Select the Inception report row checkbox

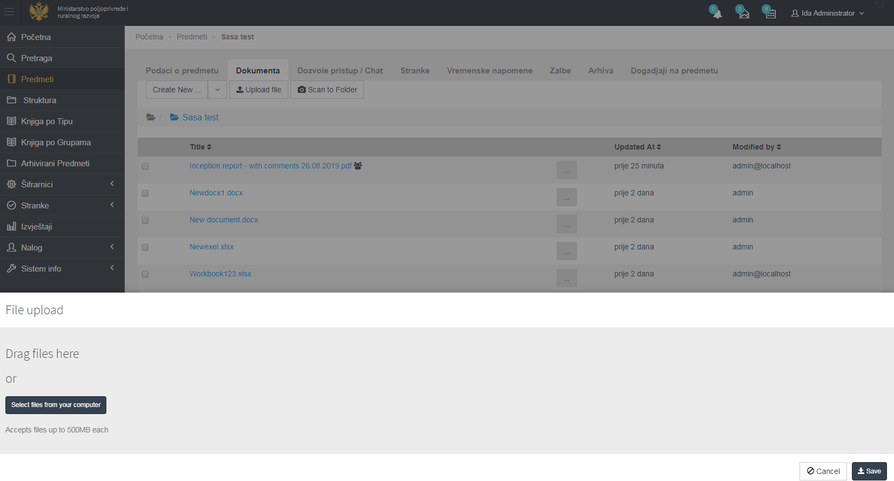[x=145, y=166]
